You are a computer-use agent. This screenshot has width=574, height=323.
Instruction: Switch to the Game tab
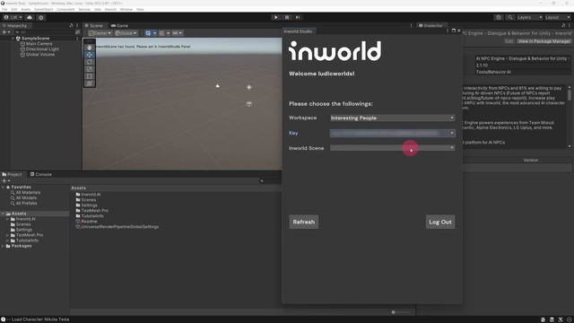(119, 26)
